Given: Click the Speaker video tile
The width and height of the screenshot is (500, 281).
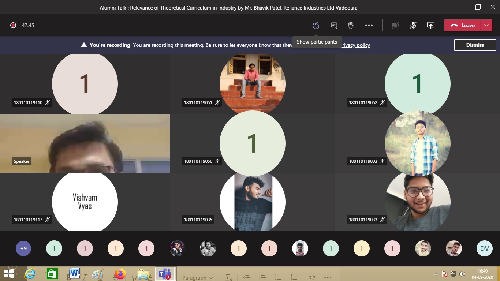Looking at the screenshot, I should click(85, 143).
